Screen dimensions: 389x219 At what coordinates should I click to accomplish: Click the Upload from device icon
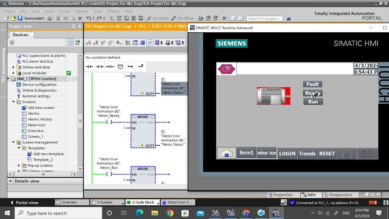126,18
